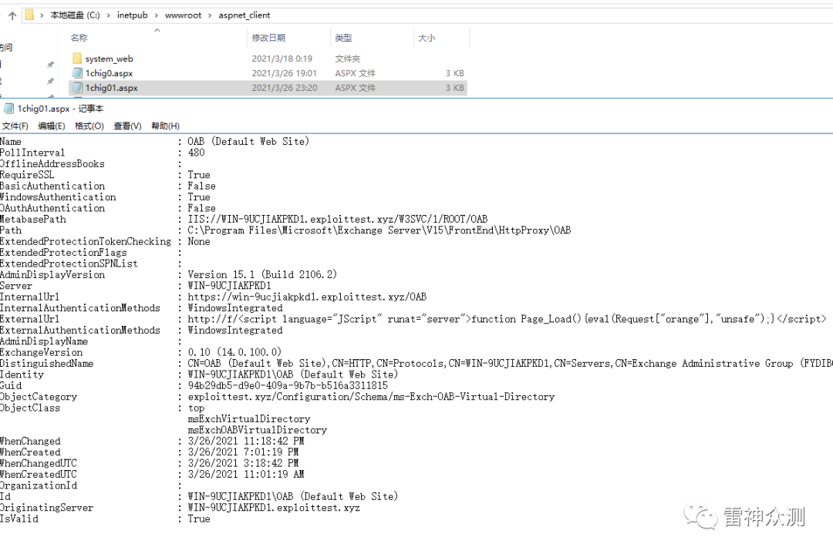Screen dimensions: 833x554
Task: Click the ObjectCategory exploittest.xyz value
Action: pyautogui.click(x=371, y=397)
